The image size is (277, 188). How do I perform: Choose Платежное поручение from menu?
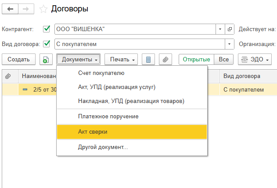(132, 117)
